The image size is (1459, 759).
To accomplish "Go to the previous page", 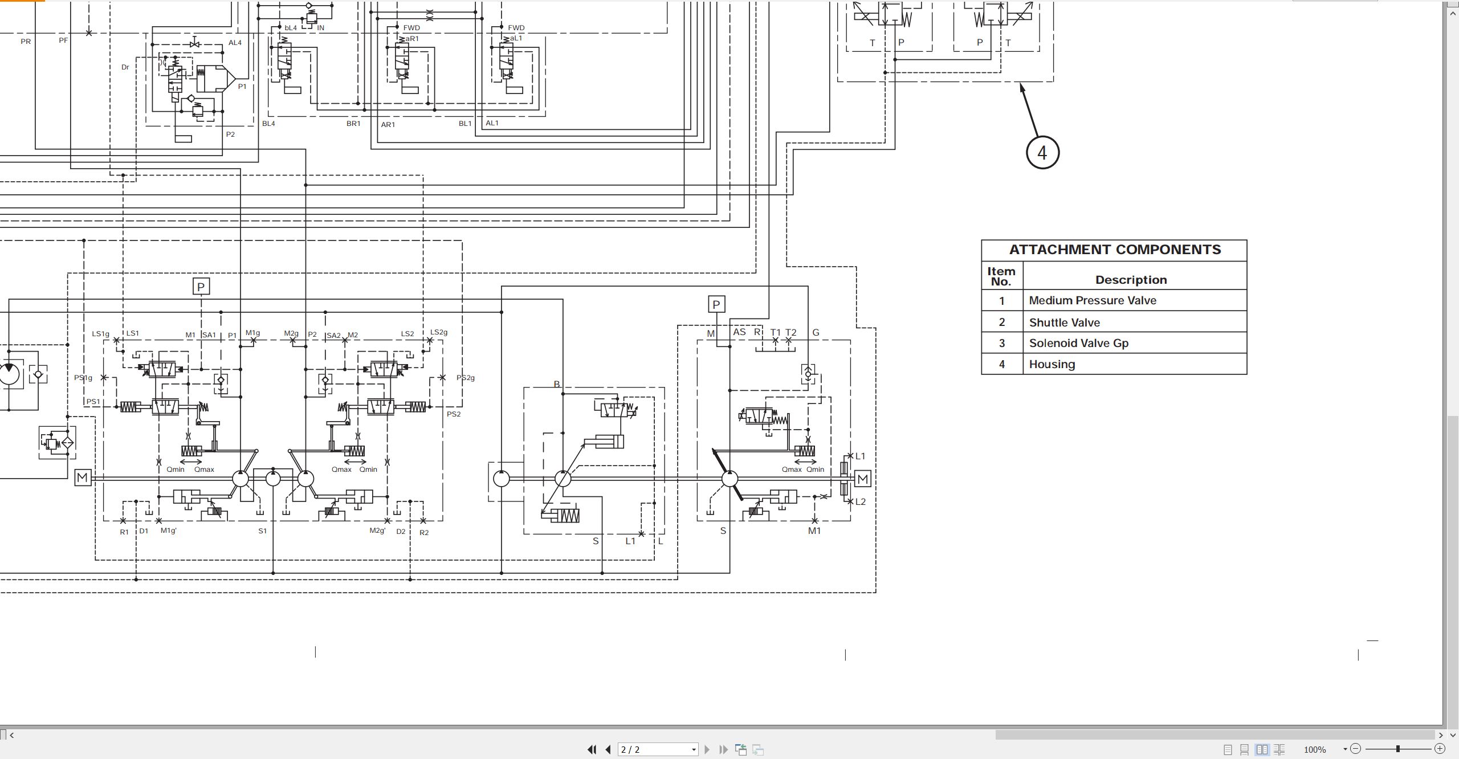I will (608, 749).
